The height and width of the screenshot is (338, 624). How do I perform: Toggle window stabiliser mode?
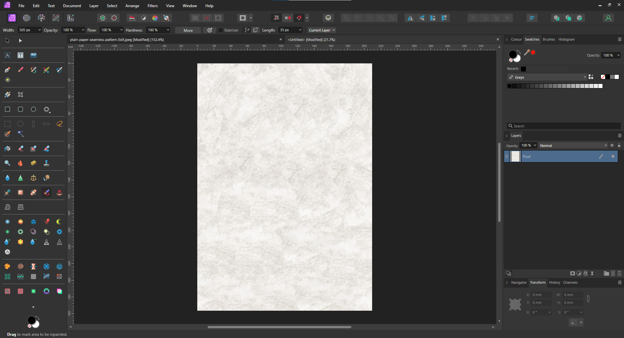(256, 30)
